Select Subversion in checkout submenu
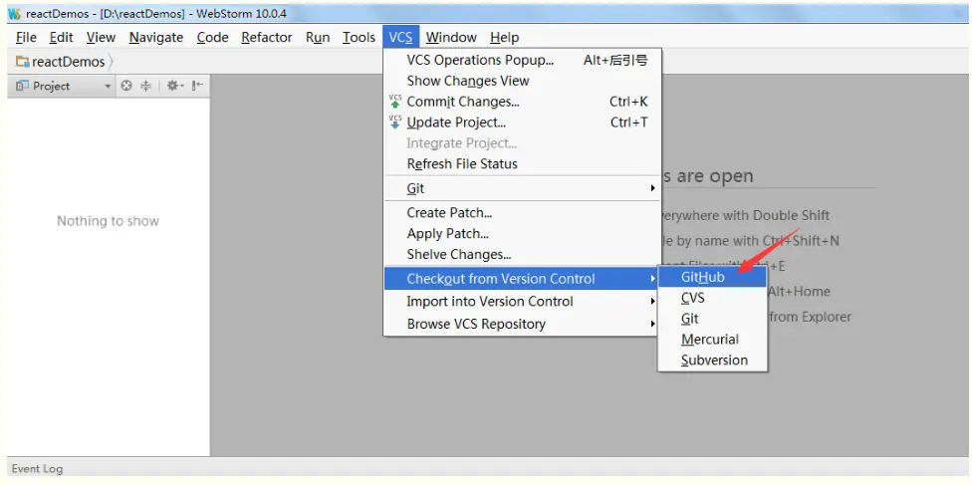972x485 pixels. 712,360
